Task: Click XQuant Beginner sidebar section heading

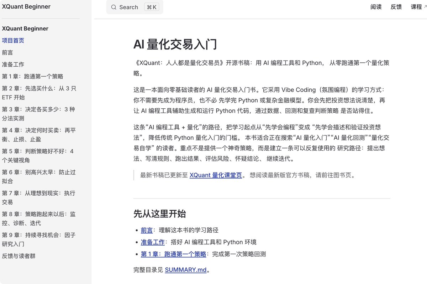Action: [x=25, y=29]
